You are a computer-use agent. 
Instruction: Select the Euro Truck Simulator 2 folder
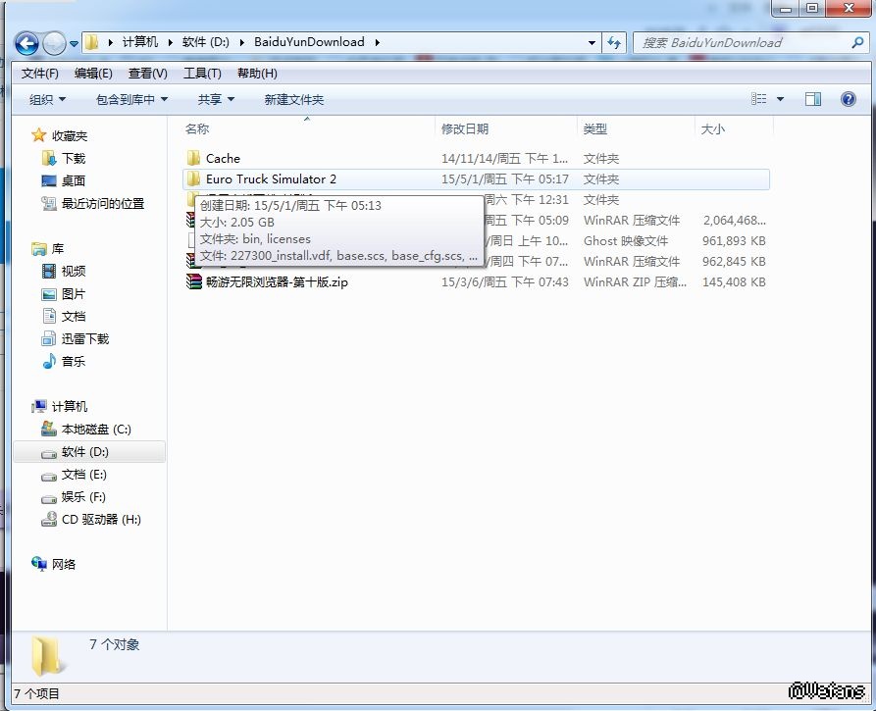coord(476,179)
